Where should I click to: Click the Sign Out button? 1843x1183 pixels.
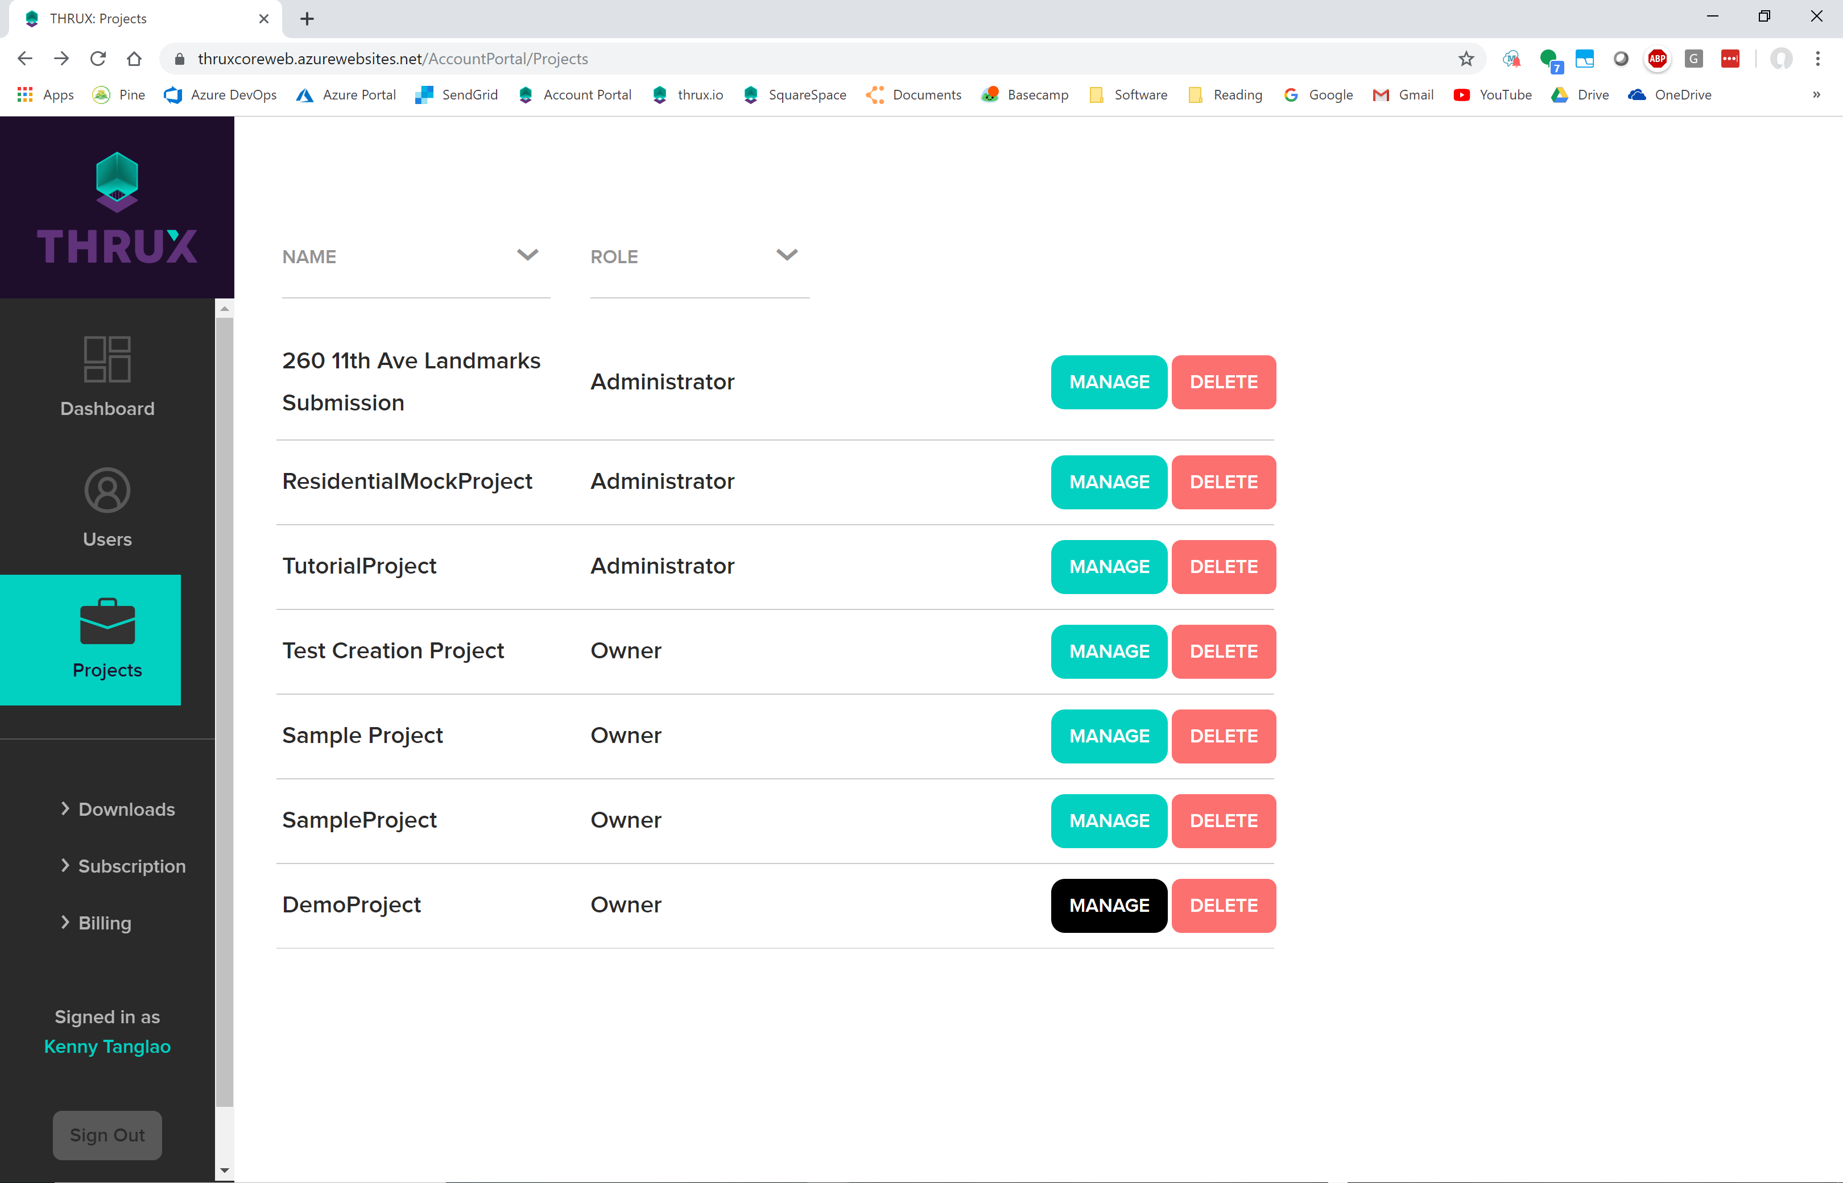(x=107, y=1135)
